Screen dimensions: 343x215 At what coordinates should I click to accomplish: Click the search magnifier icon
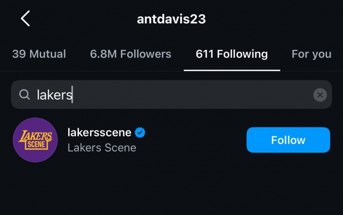point(24,94)
